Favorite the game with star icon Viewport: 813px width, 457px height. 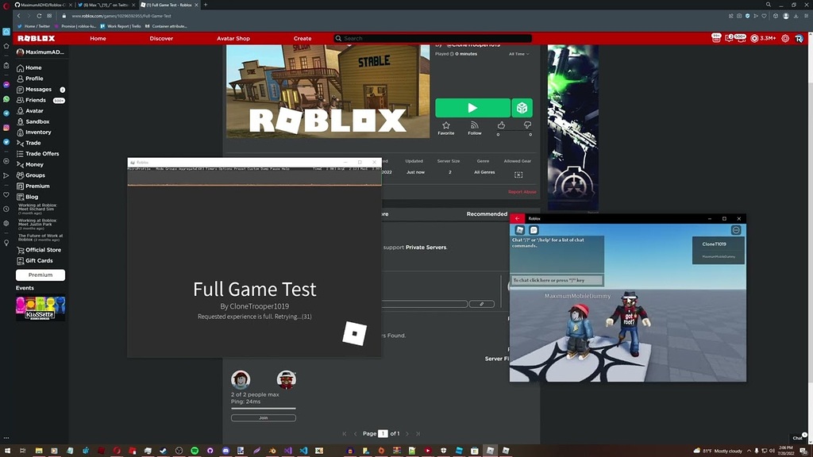(446, 126)
